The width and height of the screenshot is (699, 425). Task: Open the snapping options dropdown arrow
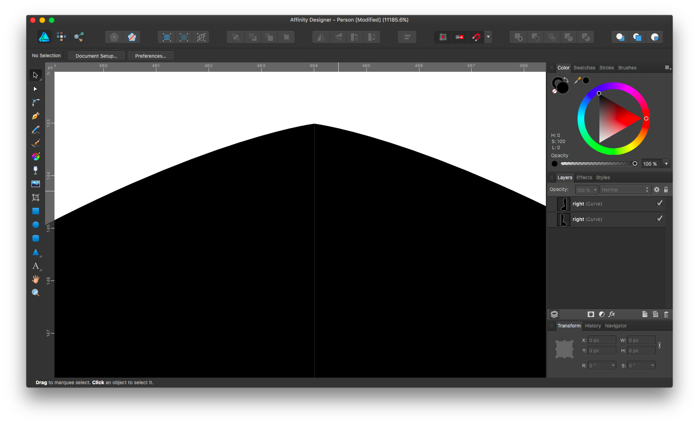[x=488, y=37]
